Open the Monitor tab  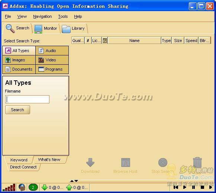tap(46, 29)
